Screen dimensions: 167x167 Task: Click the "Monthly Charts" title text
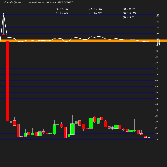coord(12,3)
